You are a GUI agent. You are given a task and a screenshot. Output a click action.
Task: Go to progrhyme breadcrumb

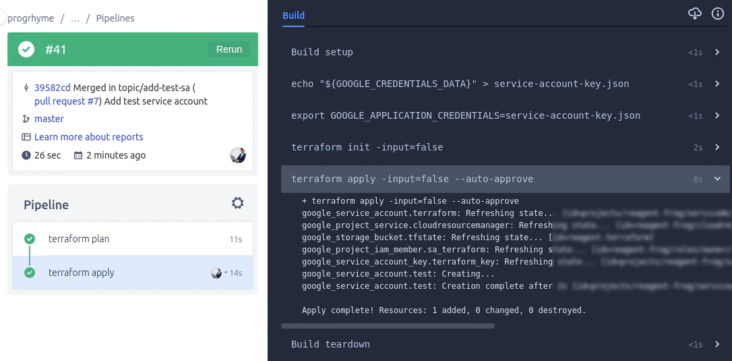(31, 18)
